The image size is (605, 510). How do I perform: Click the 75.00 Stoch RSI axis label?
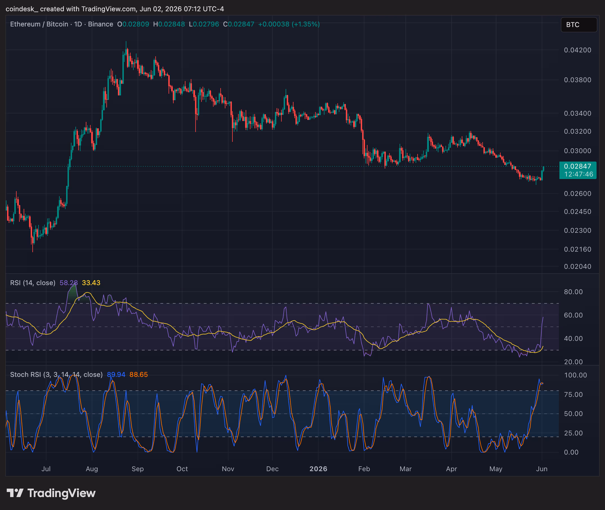pos(573,394)
